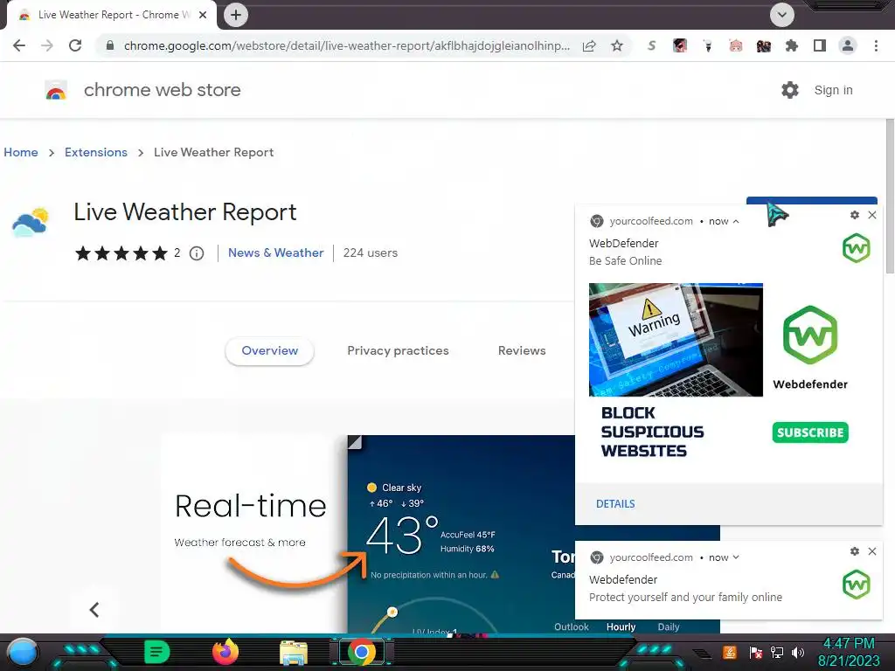Open the News & Weather category
This screenshot has width=895, height=671.
click(275, 252)
